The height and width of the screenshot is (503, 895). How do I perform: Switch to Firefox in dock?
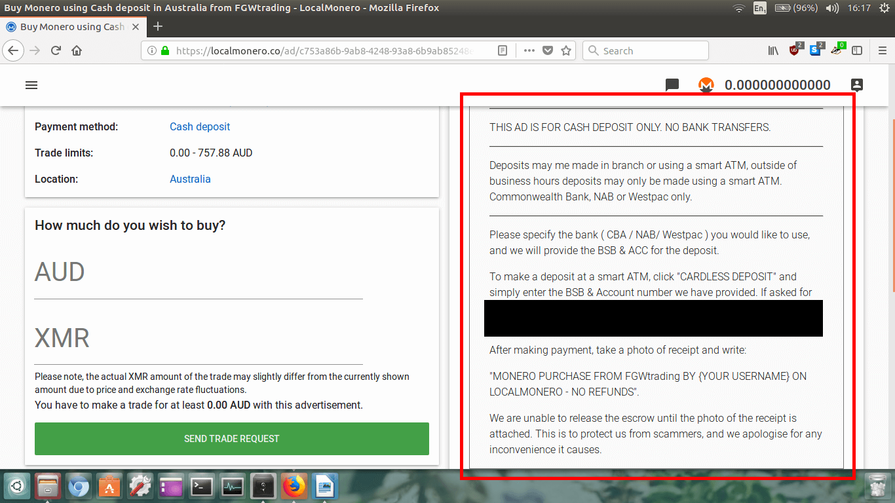294,487
